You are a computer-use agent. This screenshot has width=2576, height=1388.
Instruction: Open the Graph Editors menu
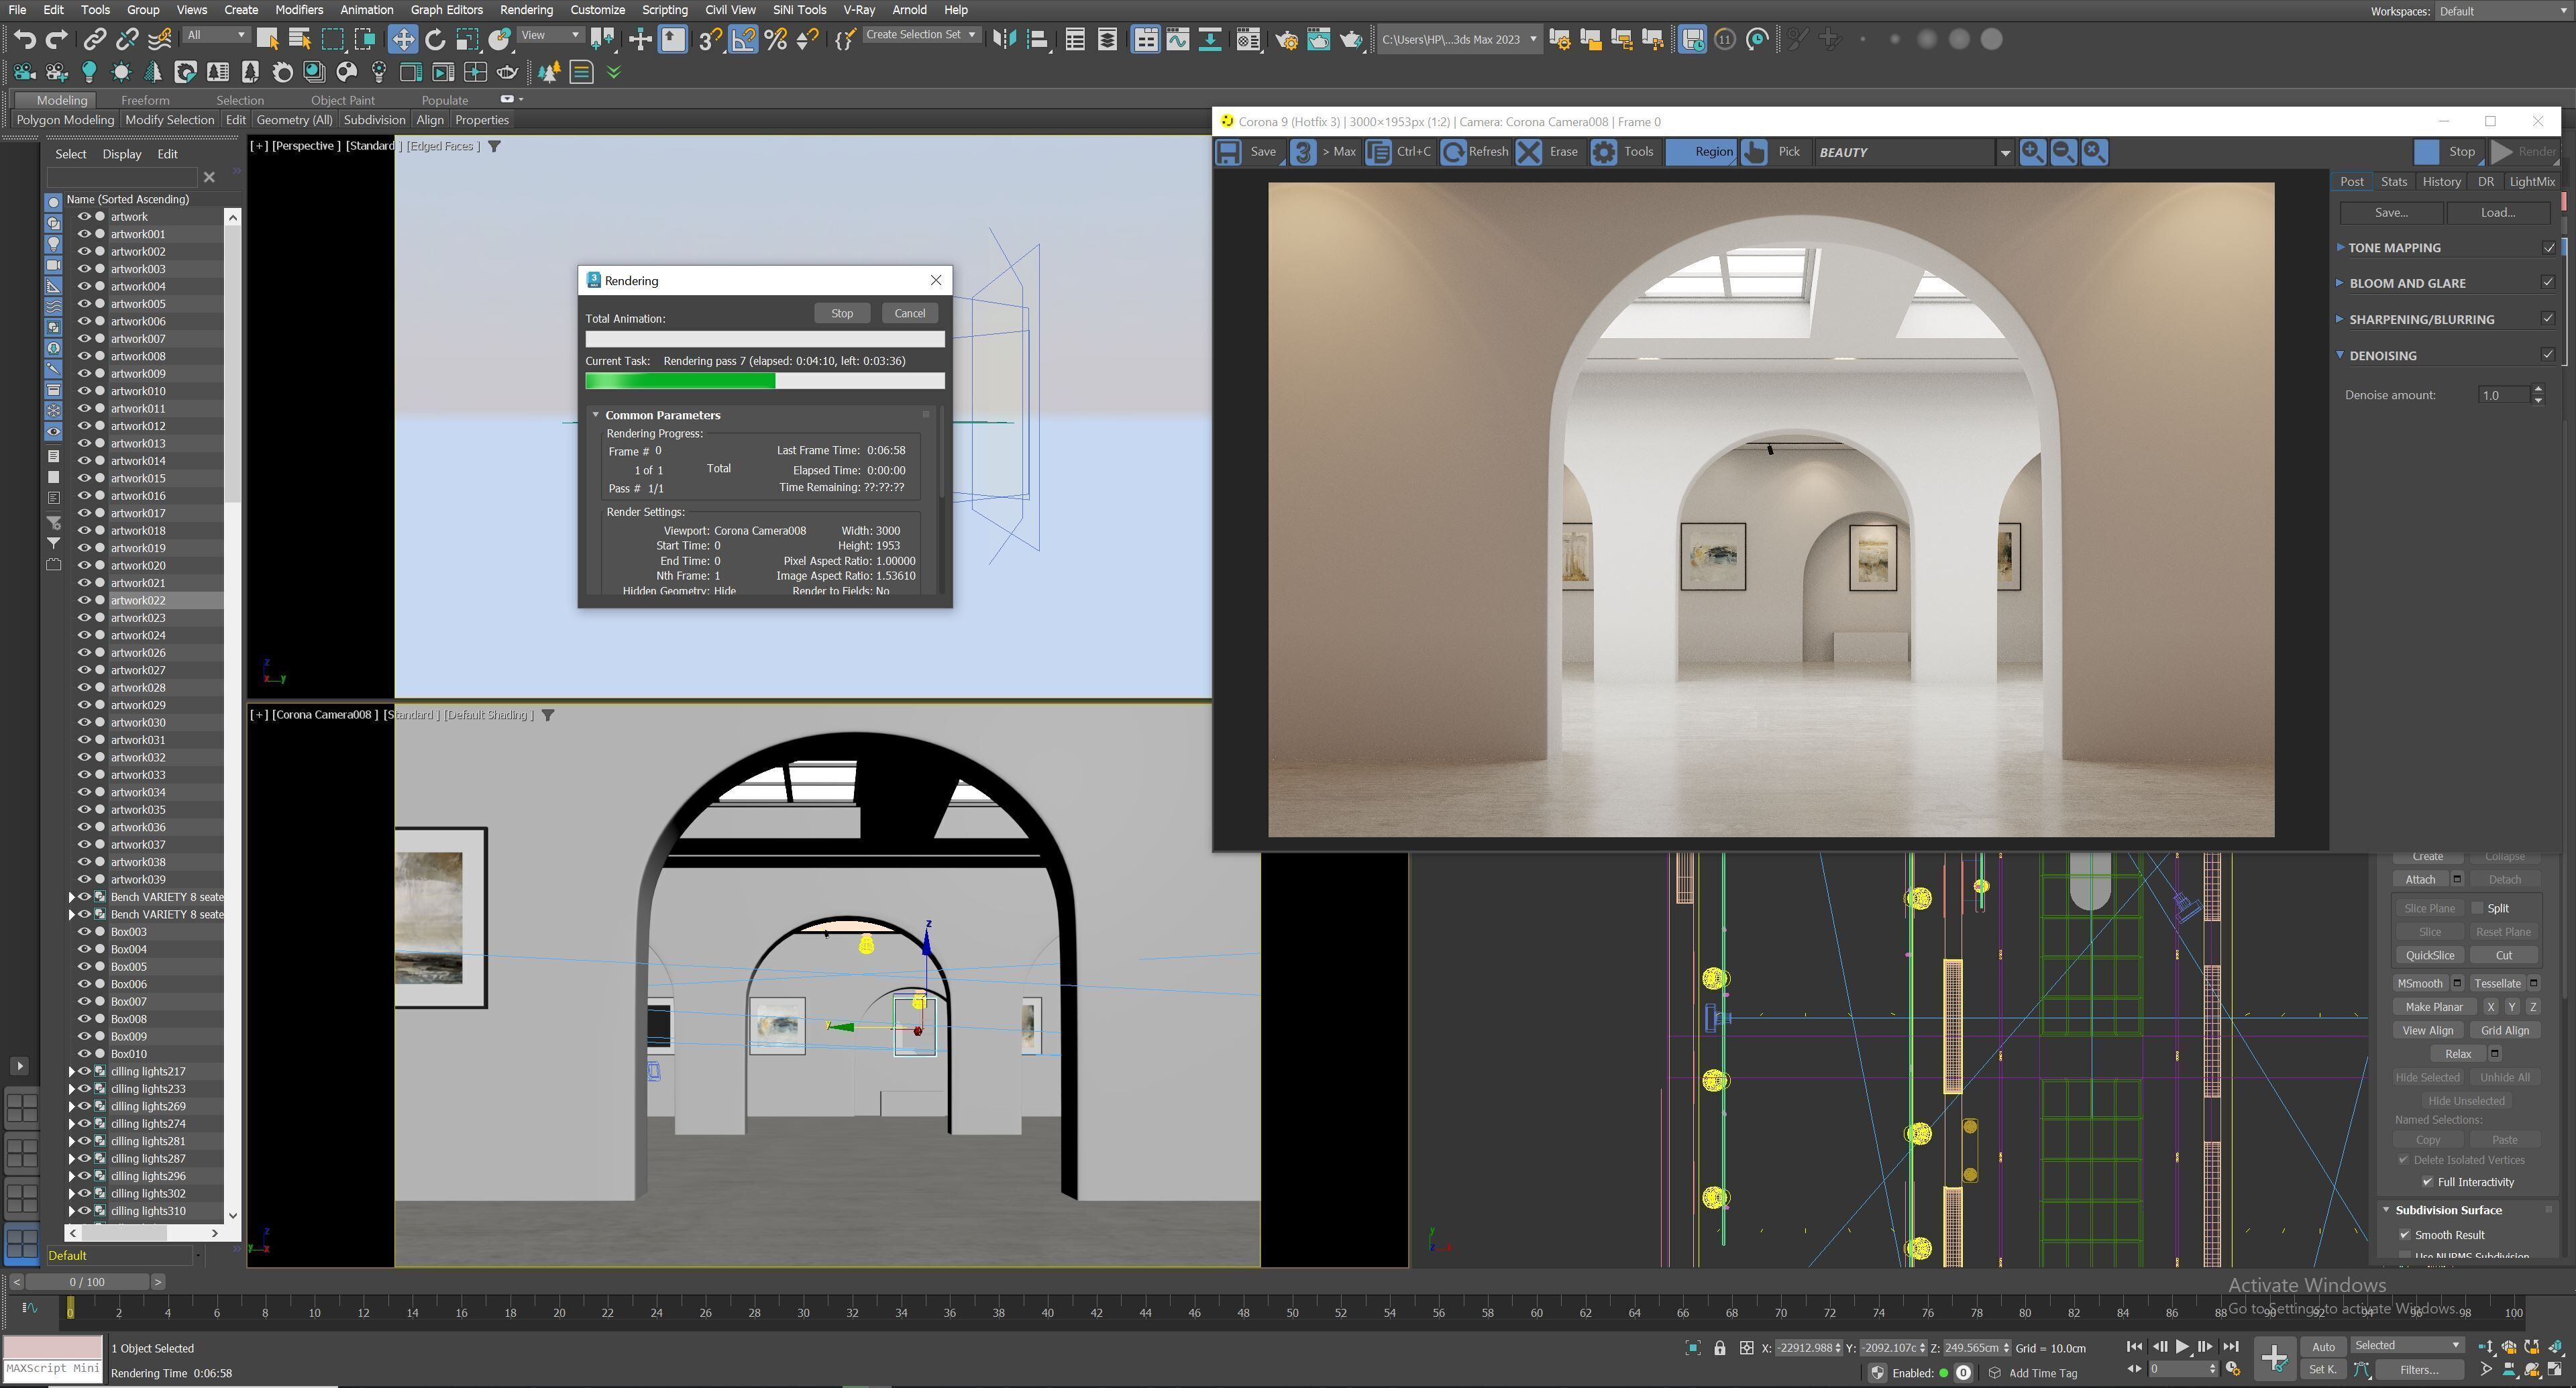click(x=446, y=10)
